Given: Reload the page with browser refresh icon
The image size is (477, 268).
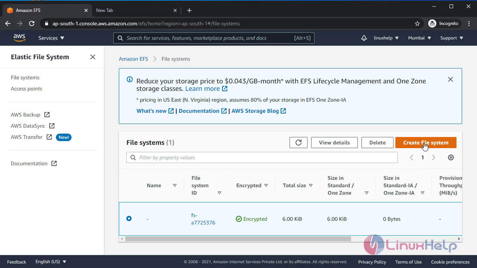Looking at the screenshot, I should point(32,23).
